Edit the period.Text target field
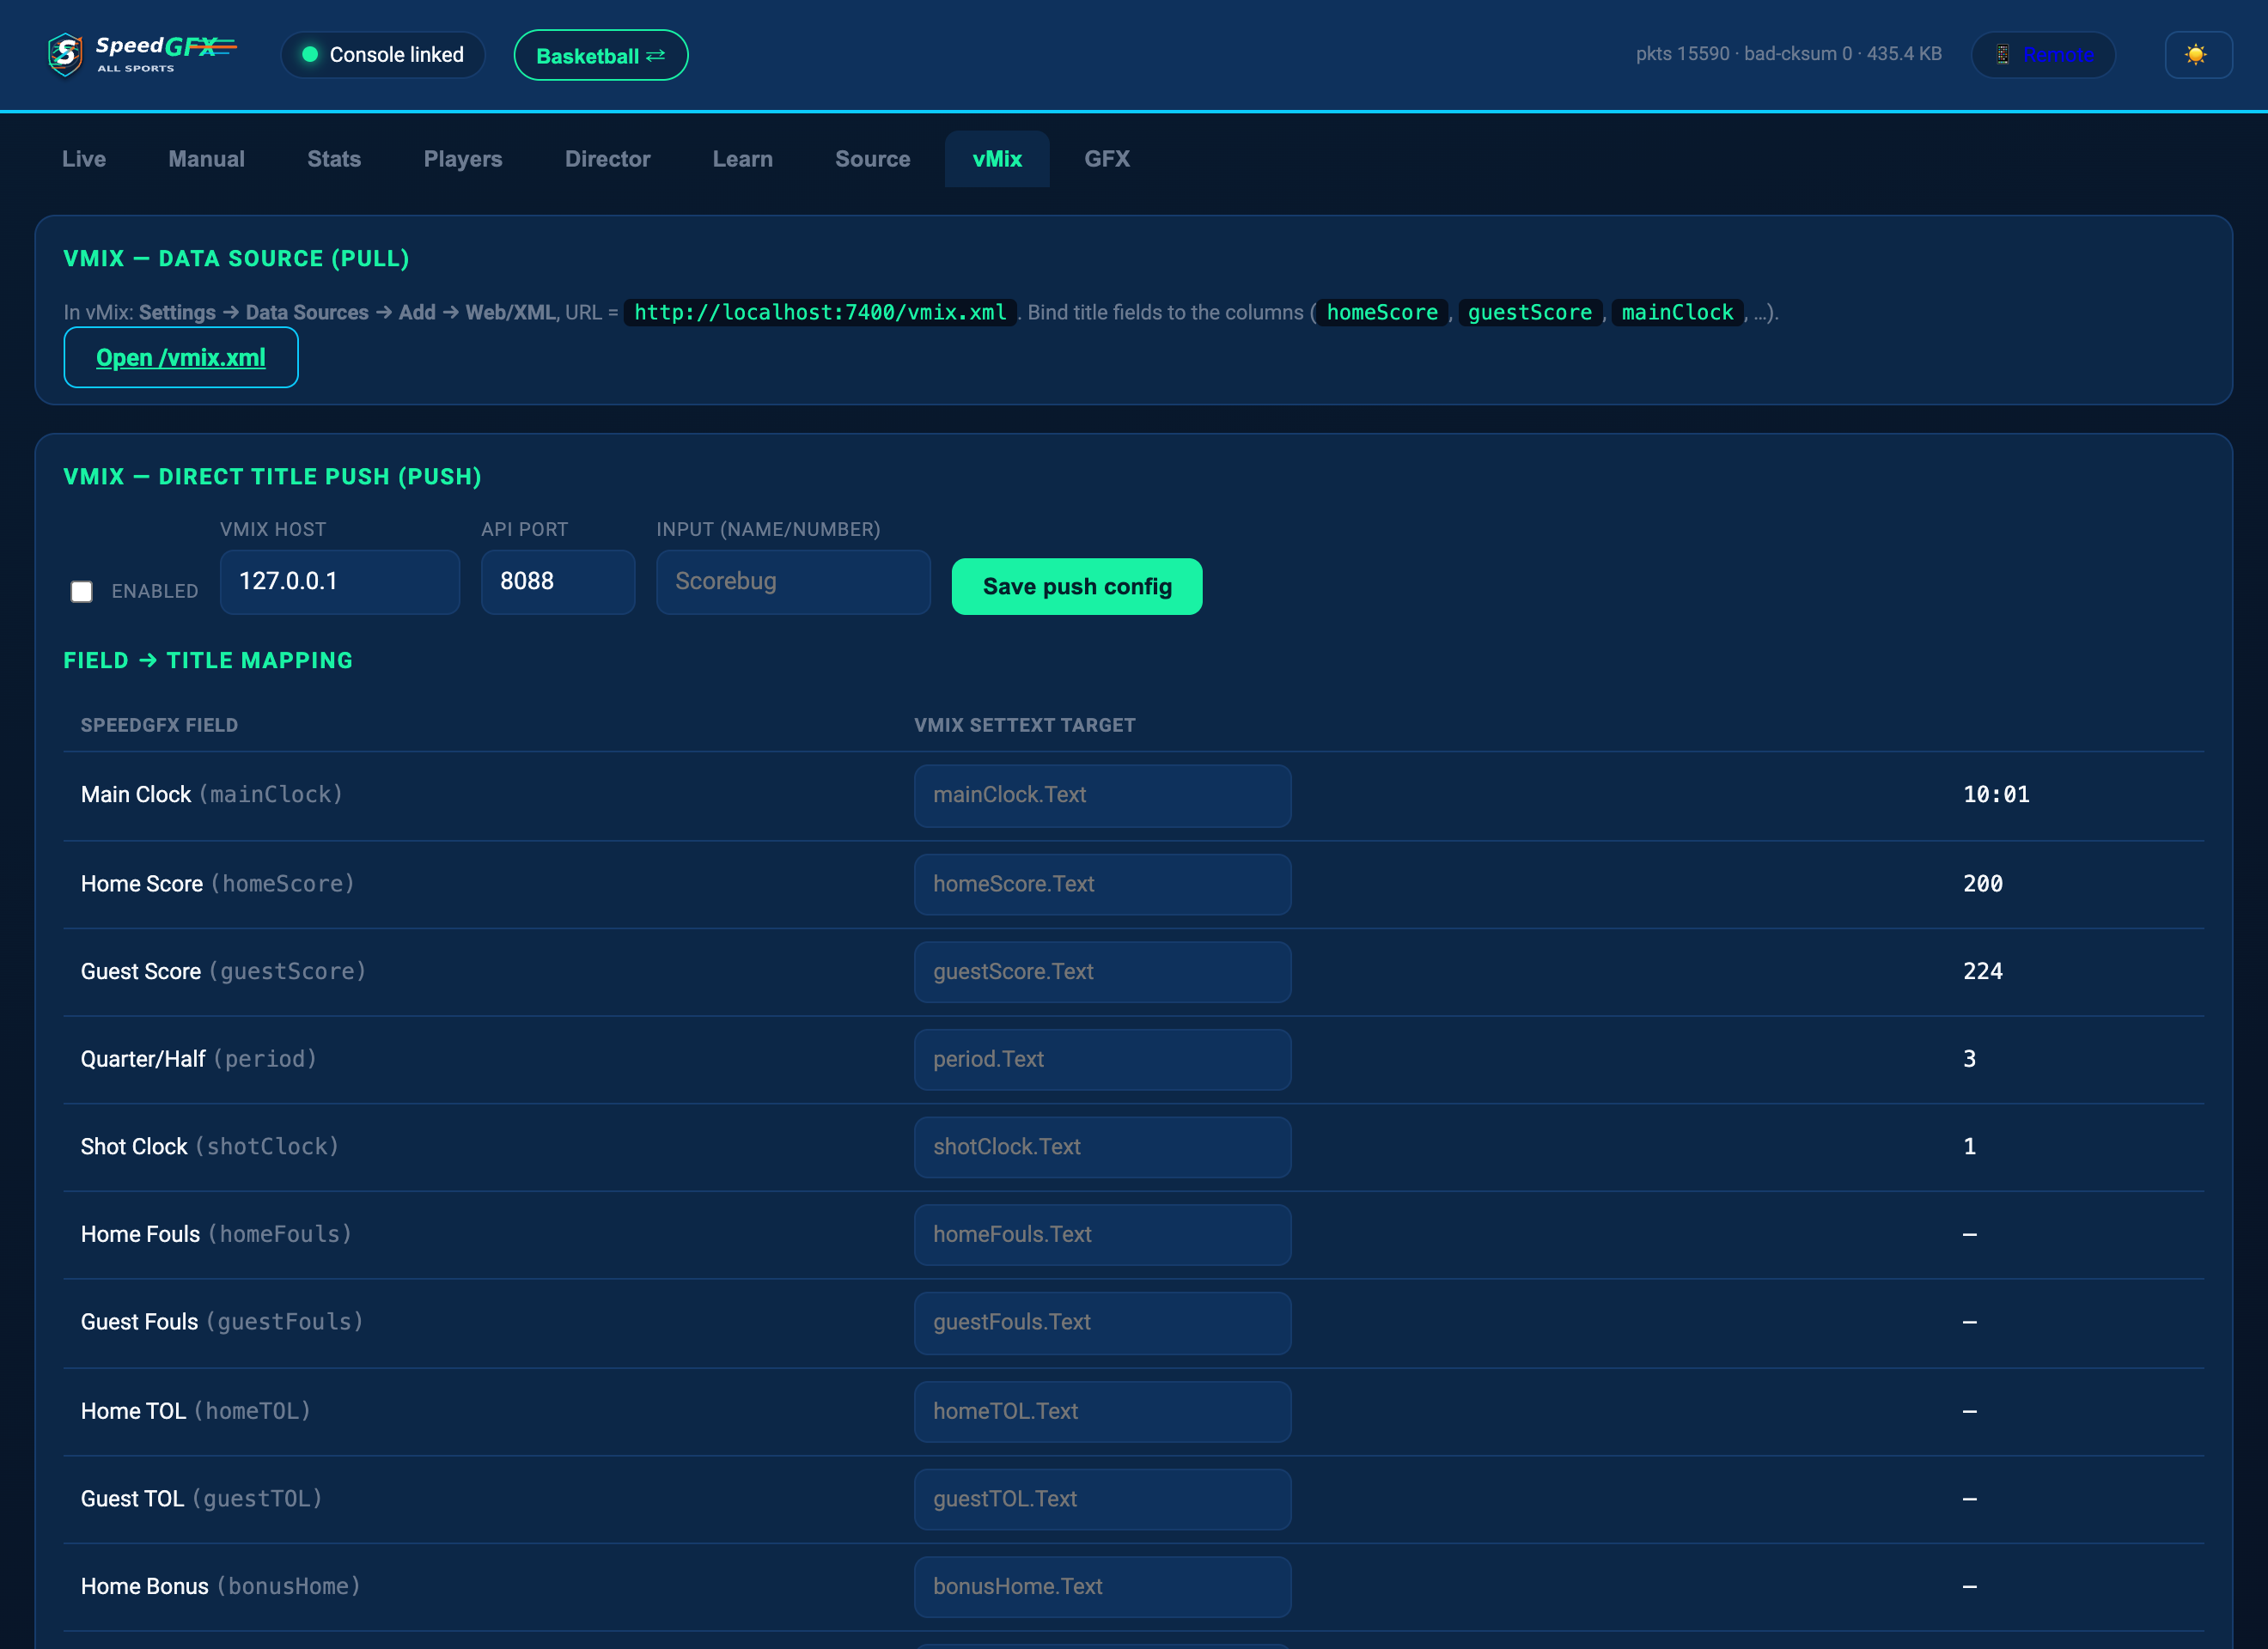This screenshot has height=1649, width=2268. 1102,1059
